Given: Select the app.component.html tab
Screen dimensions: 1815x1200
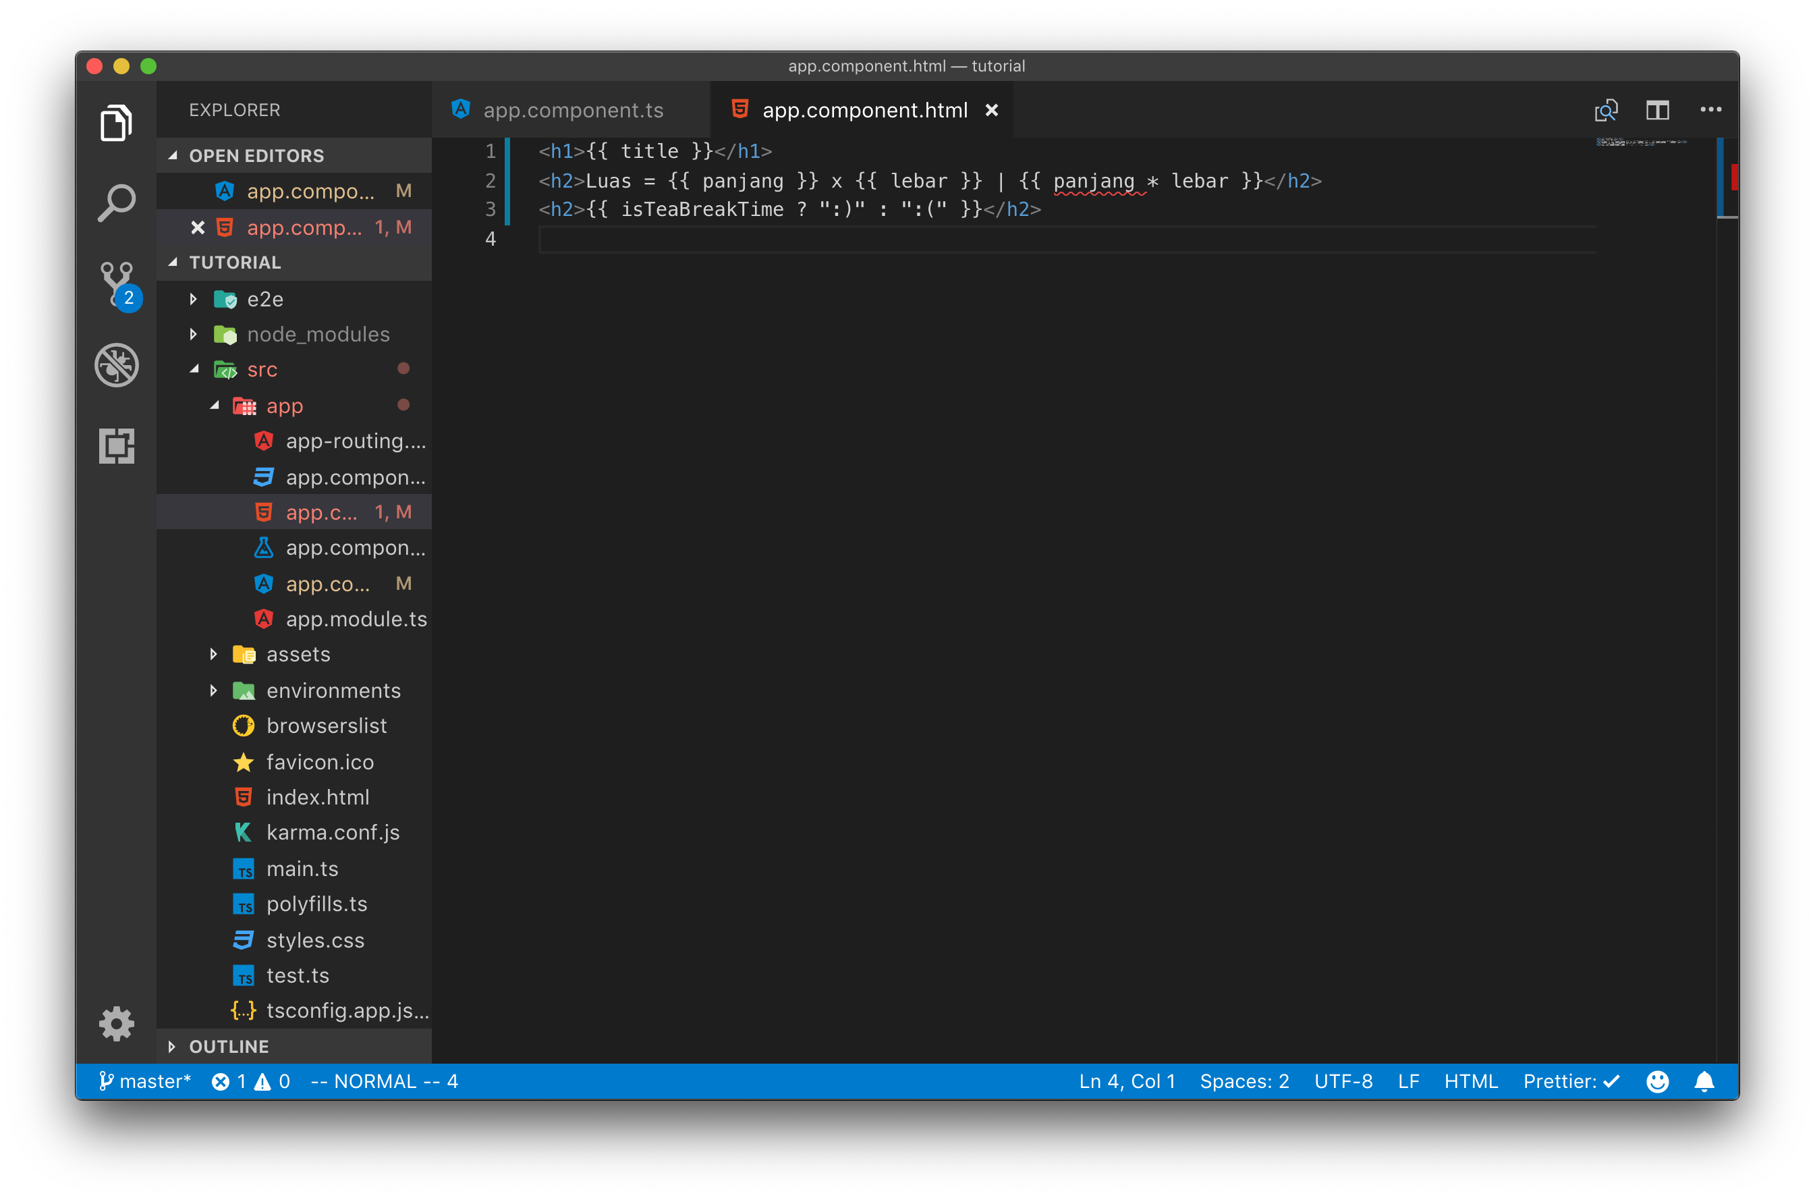Looking at the screenshot, I should [x=863, y=110].
